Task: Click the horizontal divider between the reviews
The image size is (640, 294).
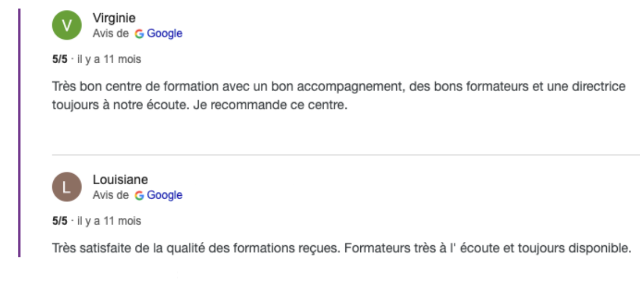Action: tap(346, 155)
